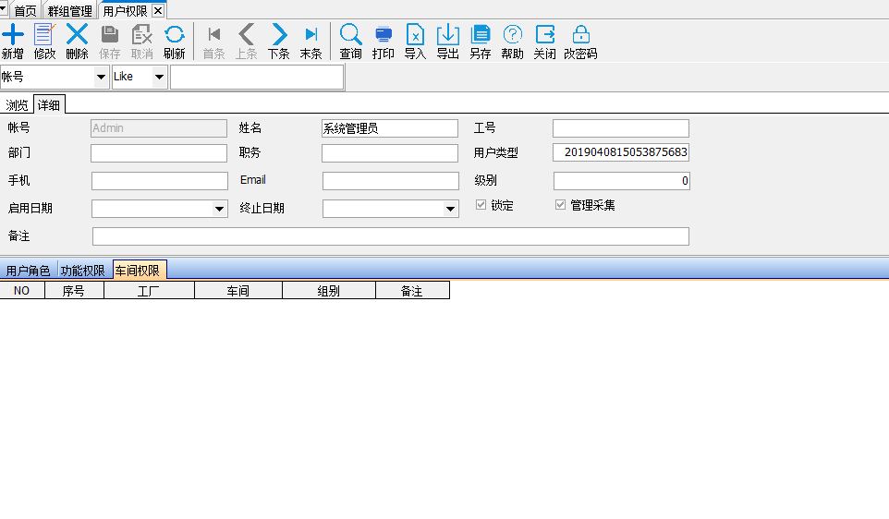The height and width of the screenshot is (519, 889).
Task: Select the 车间权限 sub-tab
Action: pos(138,271)
